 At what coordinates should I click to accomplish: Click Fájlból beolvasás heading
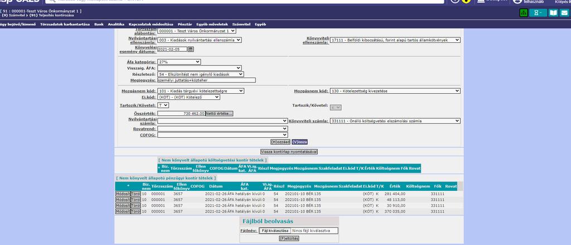268,222
